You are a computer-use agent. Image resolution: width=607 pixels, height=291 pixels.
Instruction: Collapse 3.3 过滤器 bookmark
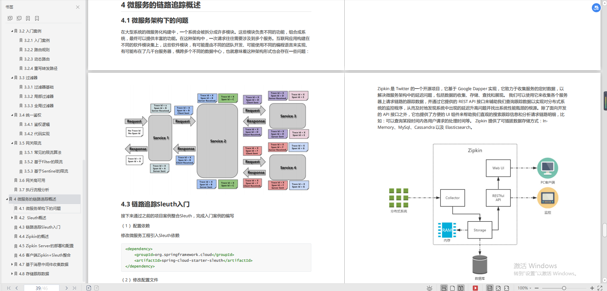click(12, 78)
